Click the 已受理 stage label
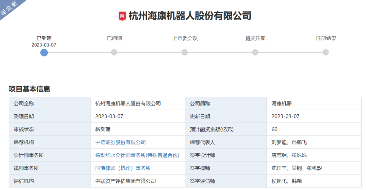The height and width of the screenshot is (190, 366). pyautogui.click(x=44, y=38)
